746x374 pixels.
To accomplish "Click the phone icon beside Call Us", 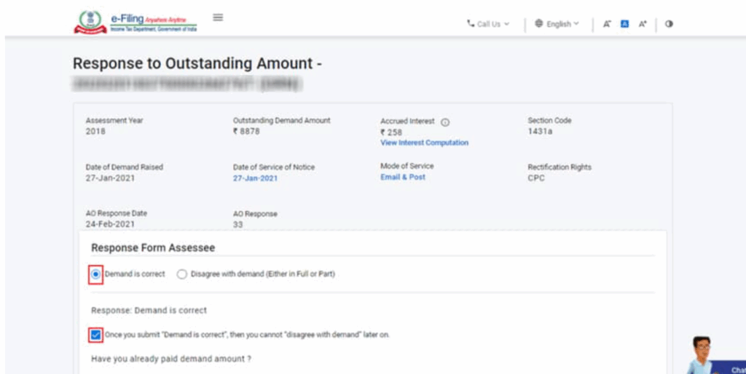I will [471, 24].
